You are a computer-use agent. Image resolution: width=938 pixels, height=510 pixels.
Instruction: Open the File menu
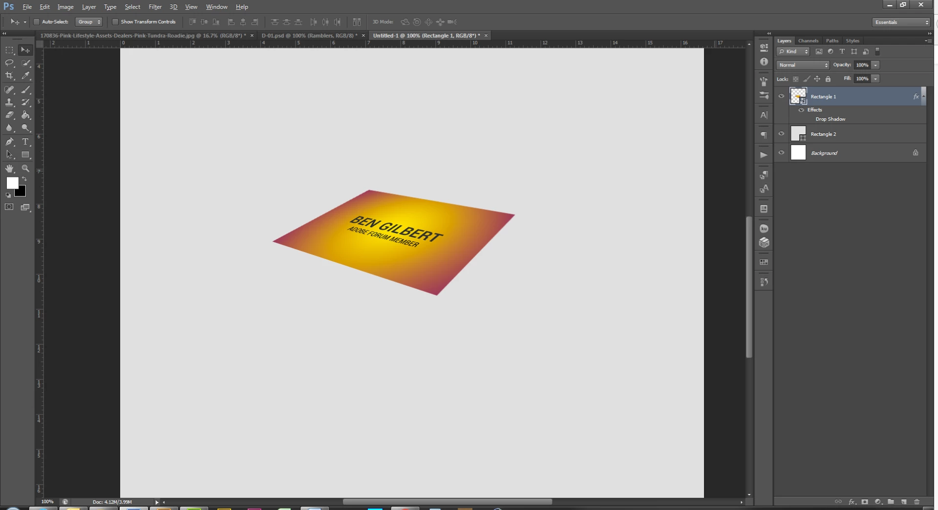click(x=27, y=7)
